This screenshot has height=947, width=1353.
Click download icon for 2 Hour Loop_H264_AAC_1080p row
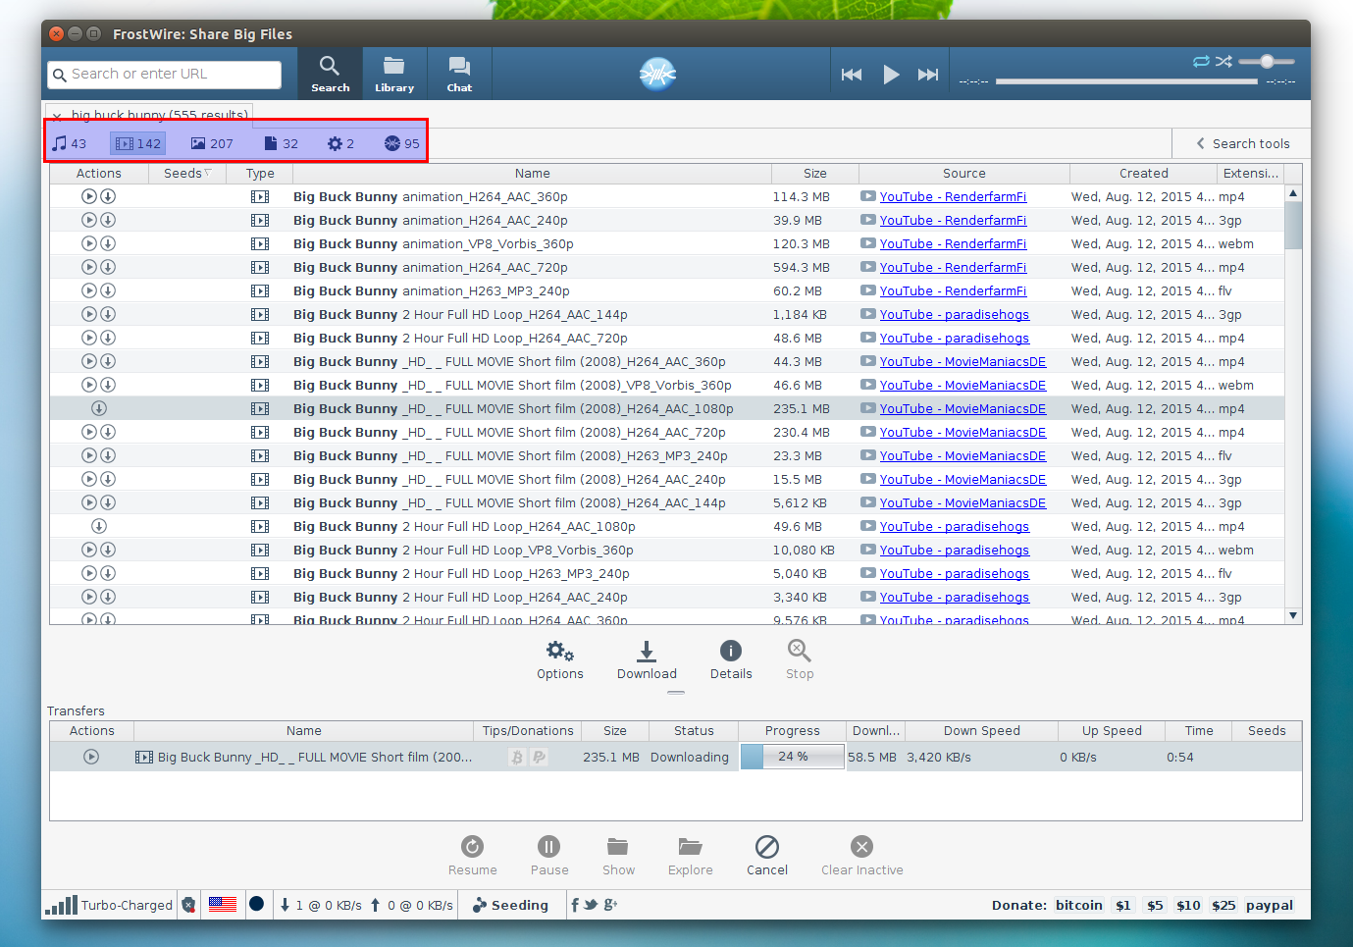pos(99,526)
